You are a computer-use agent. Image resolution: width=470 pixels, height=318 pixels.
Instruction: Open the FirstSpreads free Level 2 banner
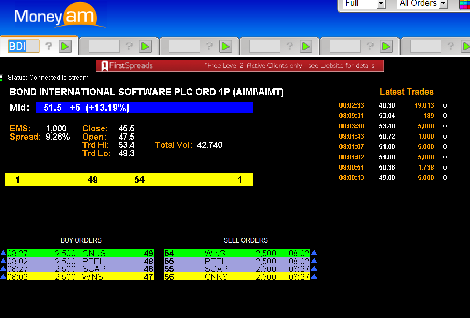tap(240, 66)
